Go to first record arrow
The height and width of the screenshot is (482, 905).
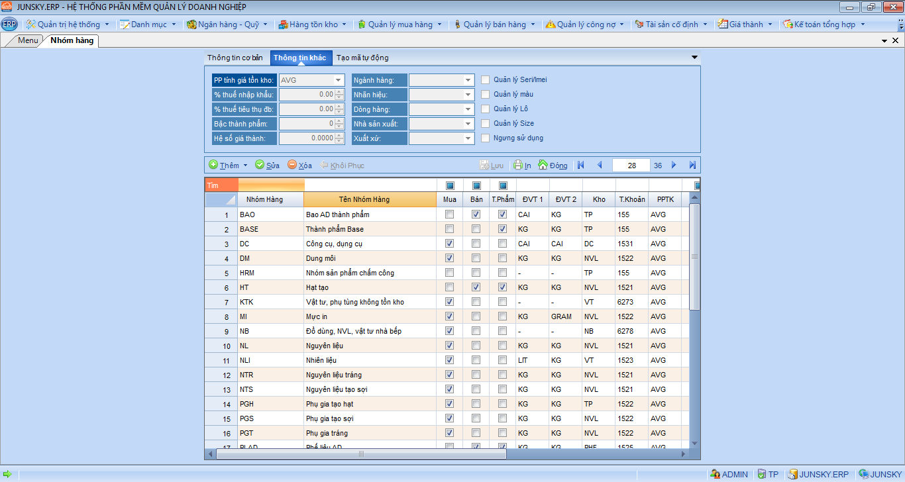(581, 165)
